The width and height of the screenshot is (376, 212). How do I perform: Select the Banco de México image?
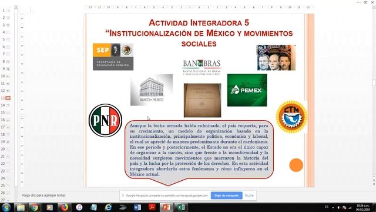point(152,90)
